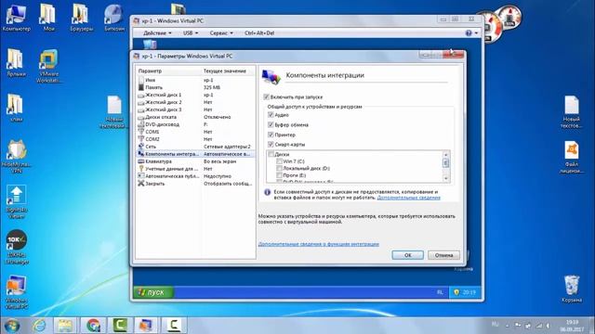Click drives list scrollbar up arrow
The image size is (595, 334).
[x=446, y=155]
